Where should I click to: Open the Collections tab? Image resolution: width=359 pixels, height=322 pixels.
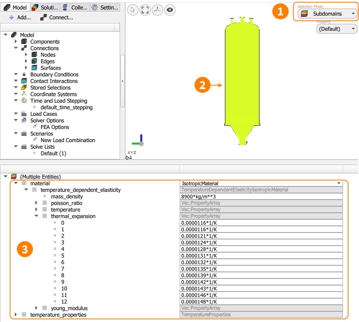75,7
